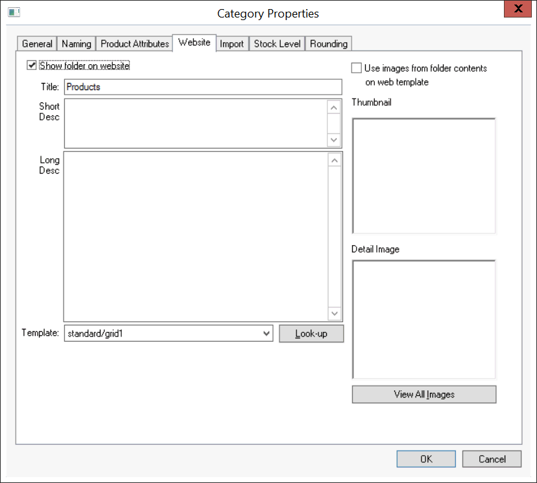Go to the Import tab
This screenshot has height=483, width=537.
click(232, 44)
